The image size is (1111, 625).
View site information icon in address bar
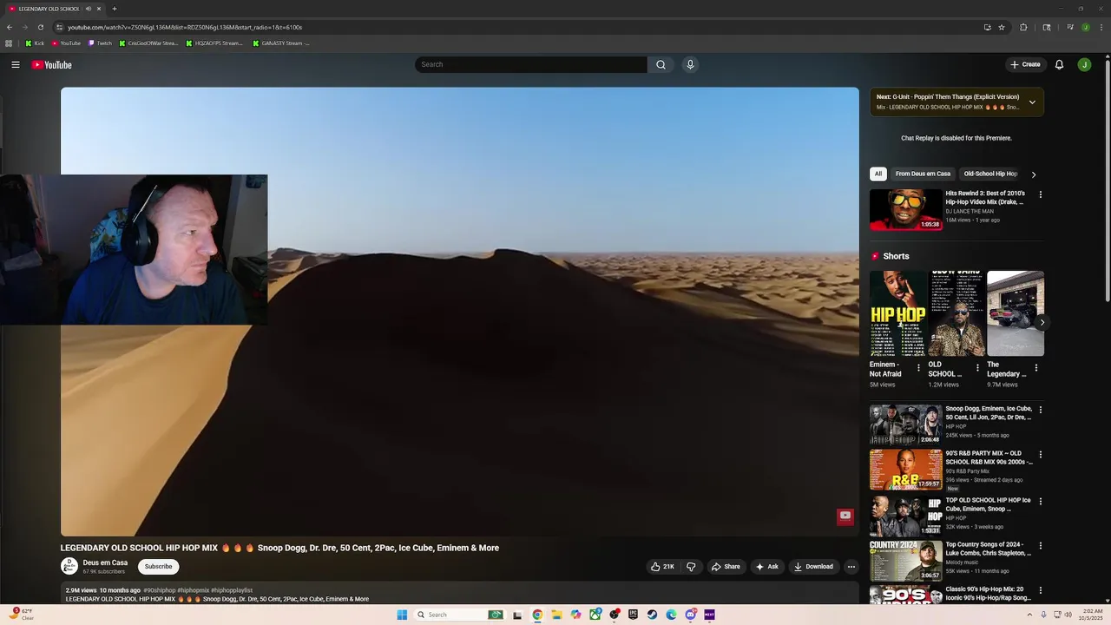pos(59,27)
